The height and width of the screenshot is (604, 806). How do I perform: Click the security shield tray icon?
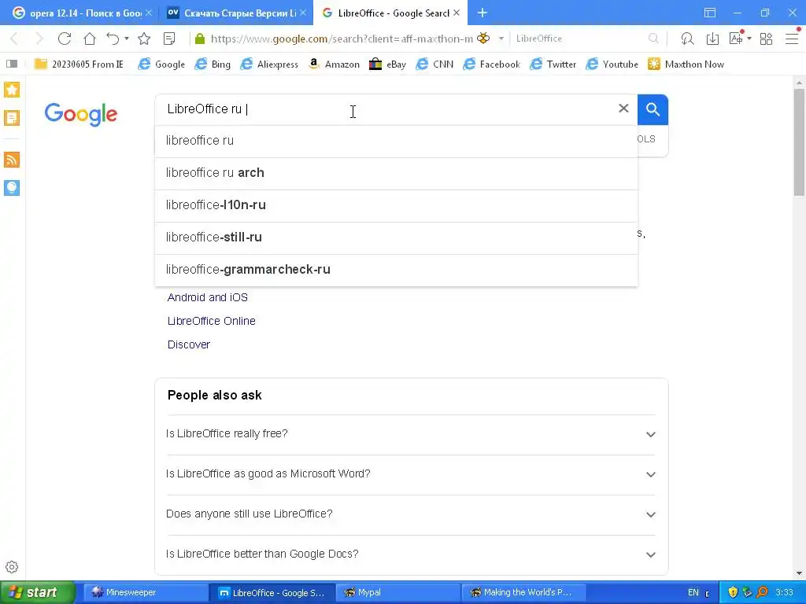733,592
